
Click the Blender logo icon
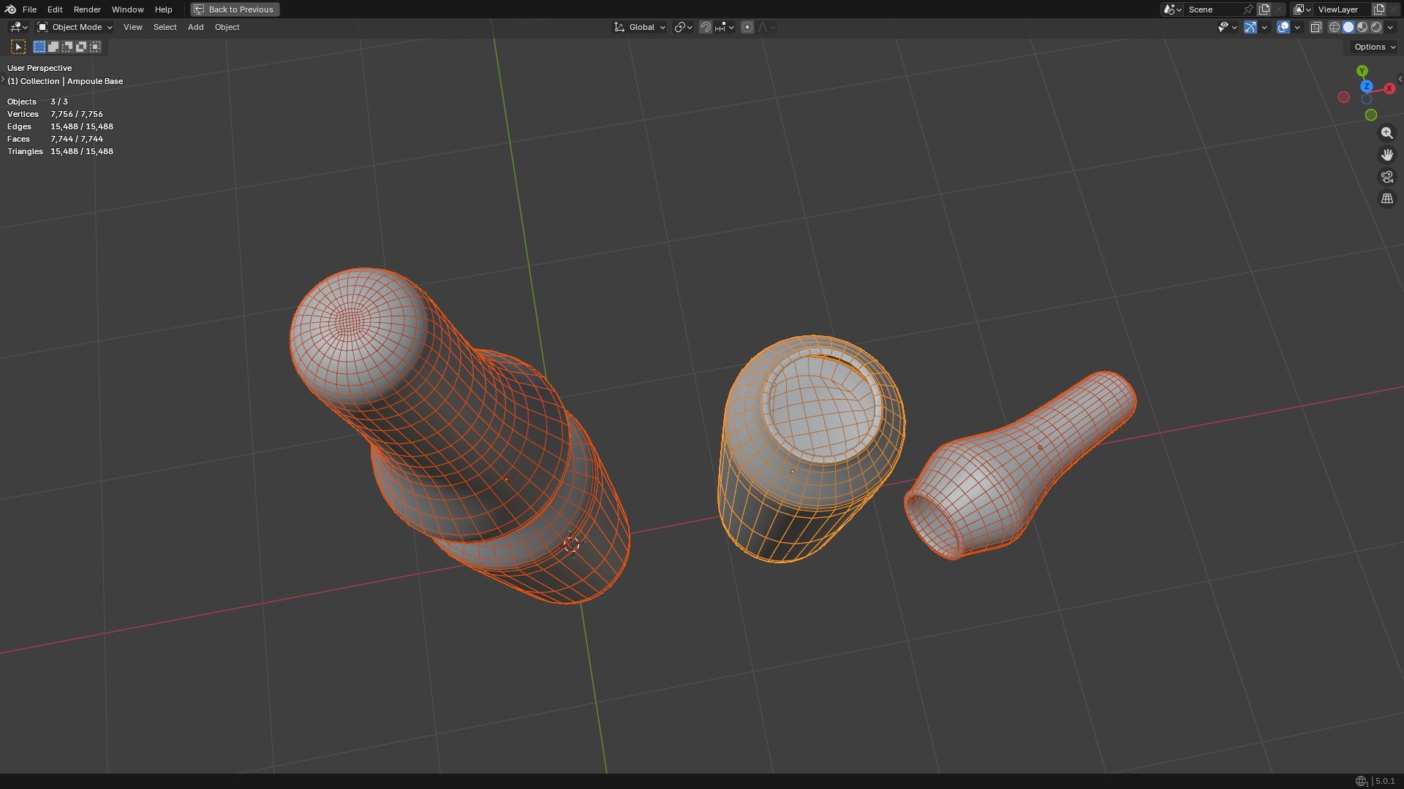(10, 9)
